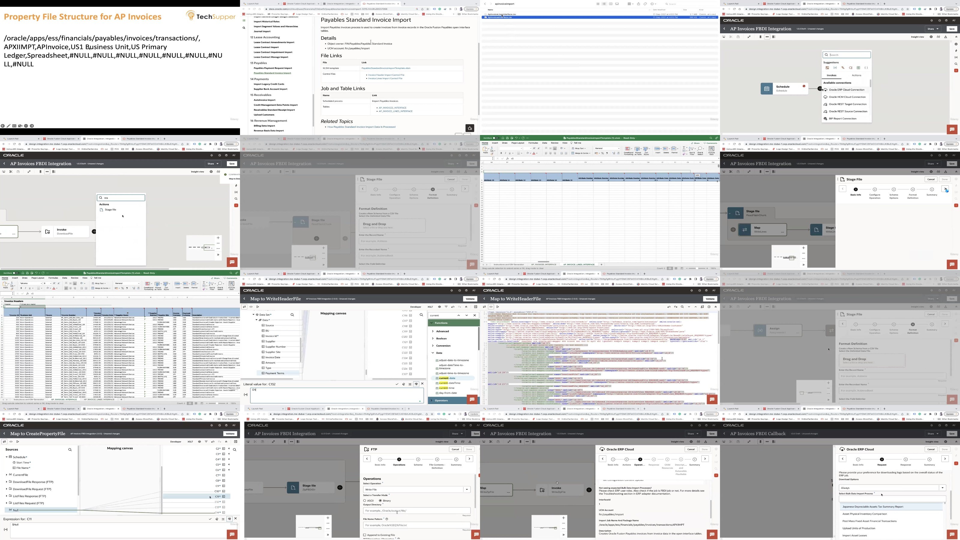
Task: Toggle AutoSave in the Invoice Headers Excel window
Action: 16,273
